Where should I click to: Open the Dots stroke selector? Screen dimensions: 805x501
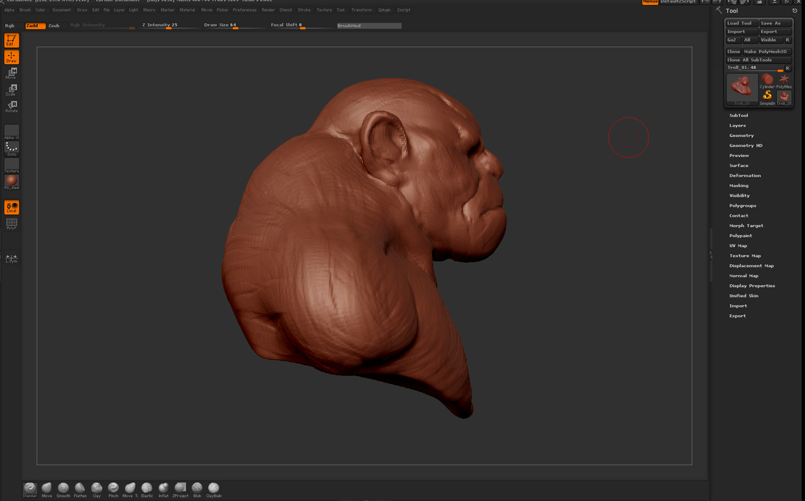pyautogui.click(x=11, y=148)
